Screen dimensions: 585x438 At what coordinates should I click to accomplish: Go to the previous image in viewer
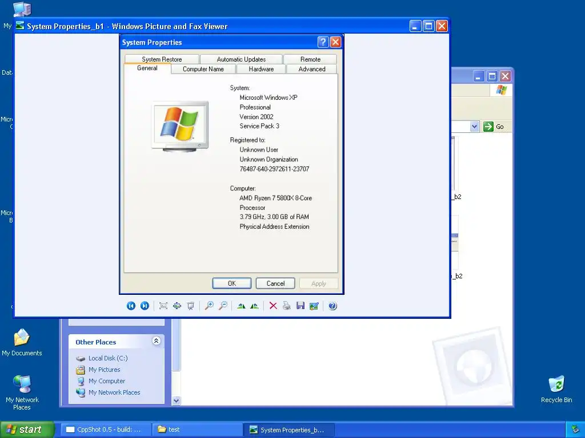131,306
